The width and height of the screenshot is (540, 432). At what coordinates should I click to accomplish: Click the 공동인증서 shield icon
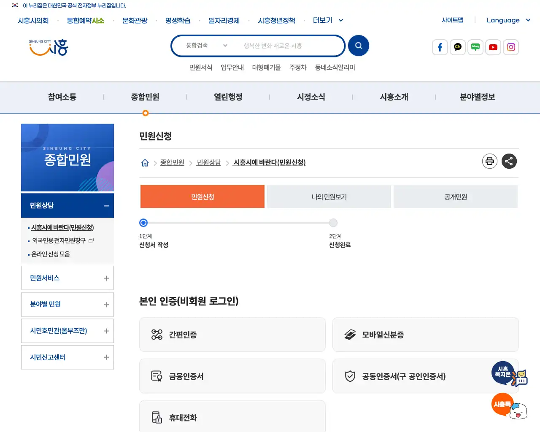350,376
